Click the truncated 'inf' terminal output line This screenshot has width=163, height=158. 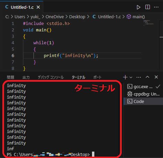[10, 149]
